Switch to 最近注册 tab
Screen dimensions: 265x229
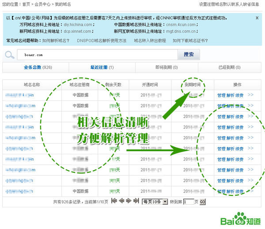102,67
